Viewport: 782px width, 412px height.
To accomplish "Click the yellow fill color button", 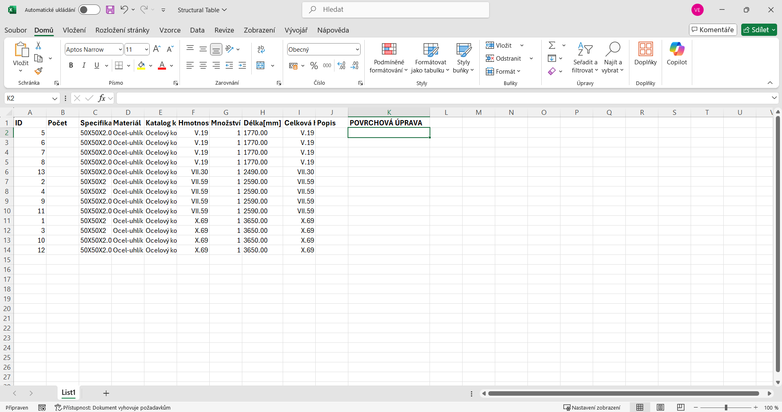I will (141, 66).
